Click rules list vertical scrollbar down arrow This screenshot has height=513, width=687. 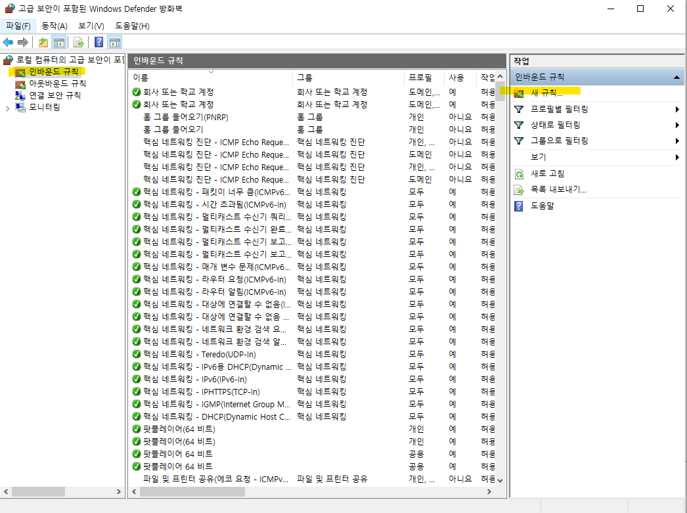(x=500, y=481)
